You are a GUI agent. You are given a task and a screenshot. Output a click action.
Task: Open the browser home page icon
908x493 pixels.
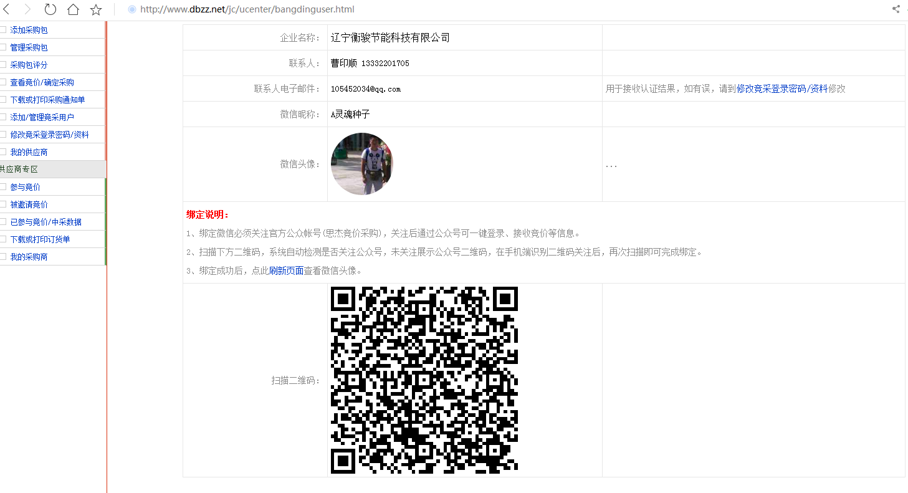(73, 9)
